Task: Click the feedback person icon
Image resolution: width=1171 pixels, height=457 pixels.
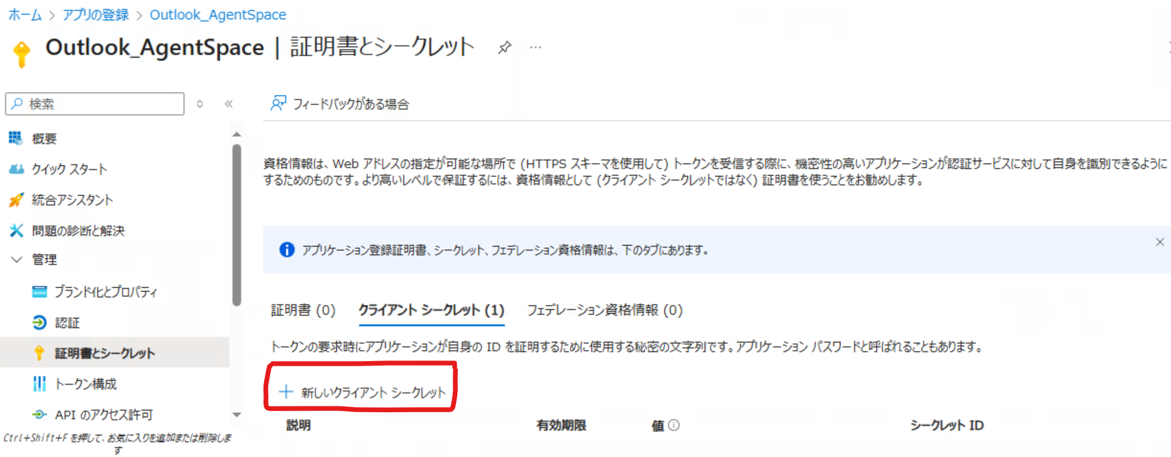Action: point(278,104)
